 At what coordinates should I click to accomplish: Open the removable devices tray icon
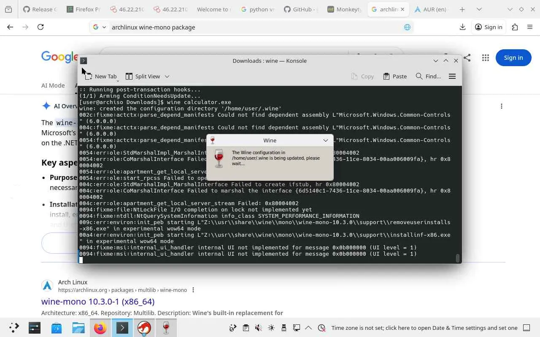(283, 328)
